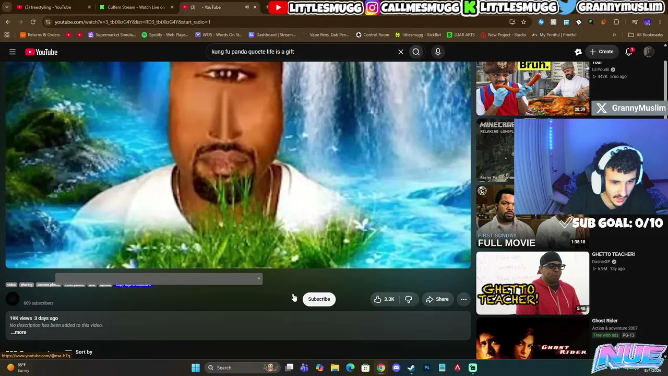The width and height of the screenshot is (668, 376).
Task: Open Steam from the taskbar
Action: pyautogui.click(x=411, y=368)
